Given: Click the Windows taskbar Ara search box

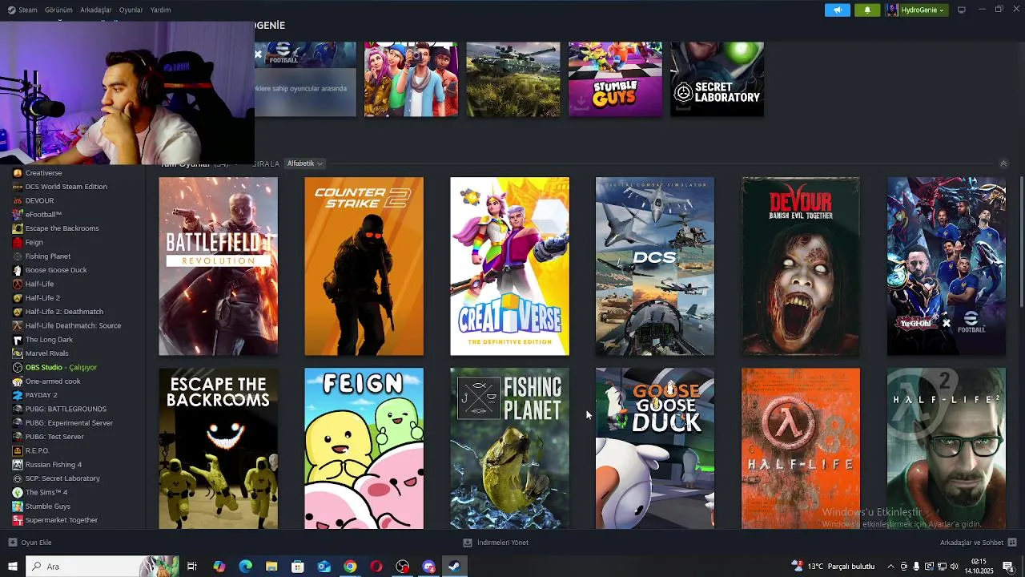Looking at the screenshot, I should (103, 567).
